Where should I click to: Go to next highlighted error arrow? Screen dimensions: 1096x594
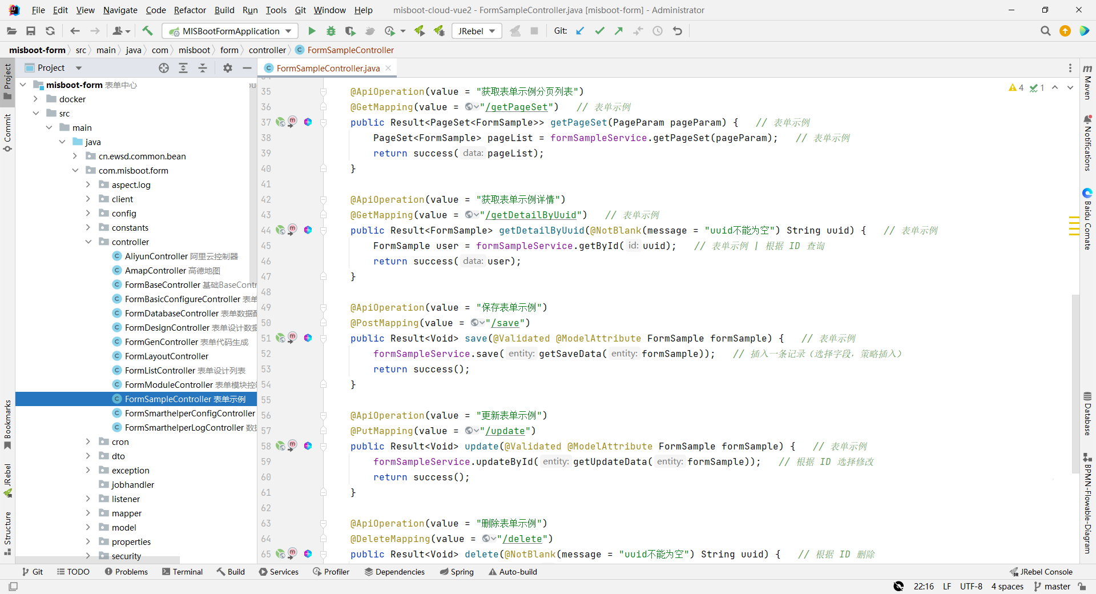pos(1070,87)
